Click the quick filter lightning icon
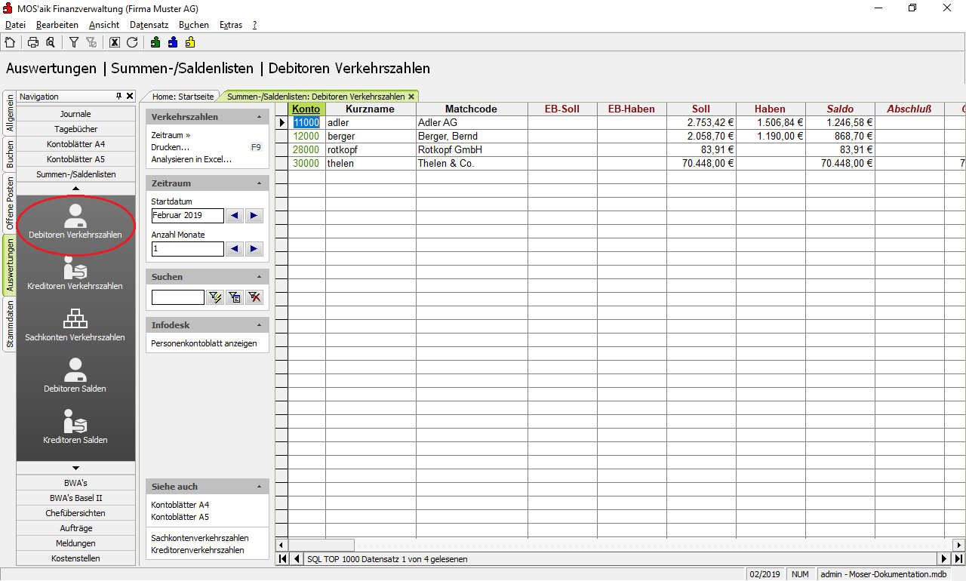Screen dimensions: 966x581 (x=216, y=297)
